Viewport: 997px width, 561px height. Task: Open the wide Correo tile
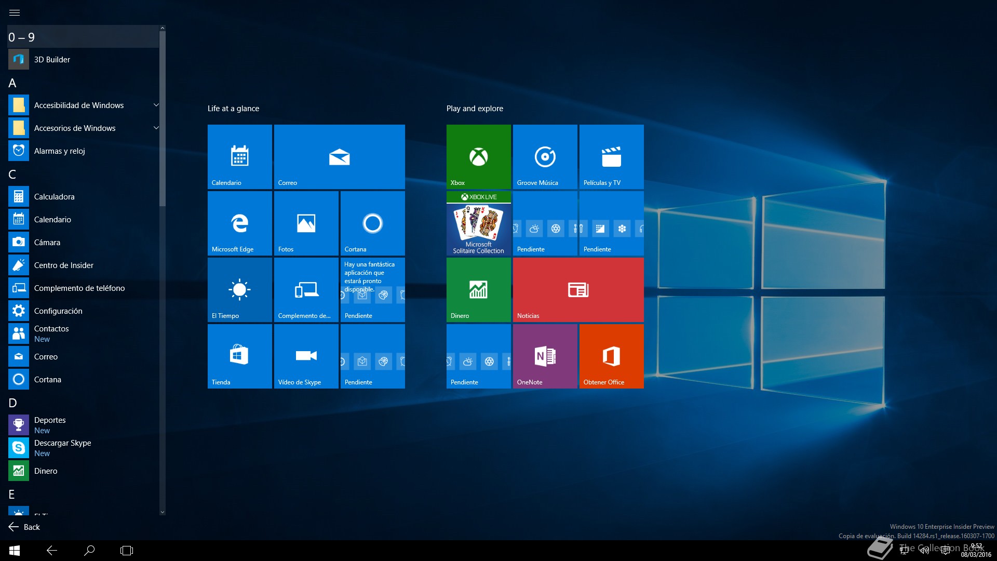pyautogui.click(x=340, y=157)
